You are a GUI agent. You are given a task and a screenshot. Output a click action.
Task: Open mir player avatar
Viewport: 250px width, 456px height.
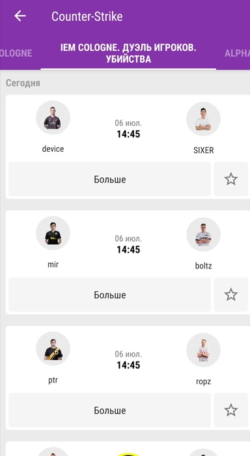(53, 233)
